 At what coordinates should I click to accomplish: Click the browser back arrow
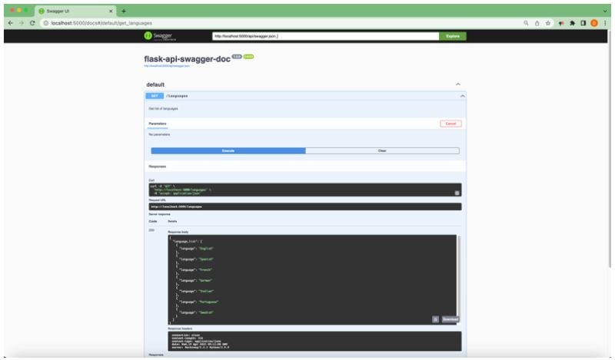click(x=11, y=23)
